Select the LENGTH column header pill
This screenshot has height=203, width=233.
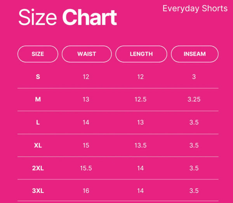141,54
